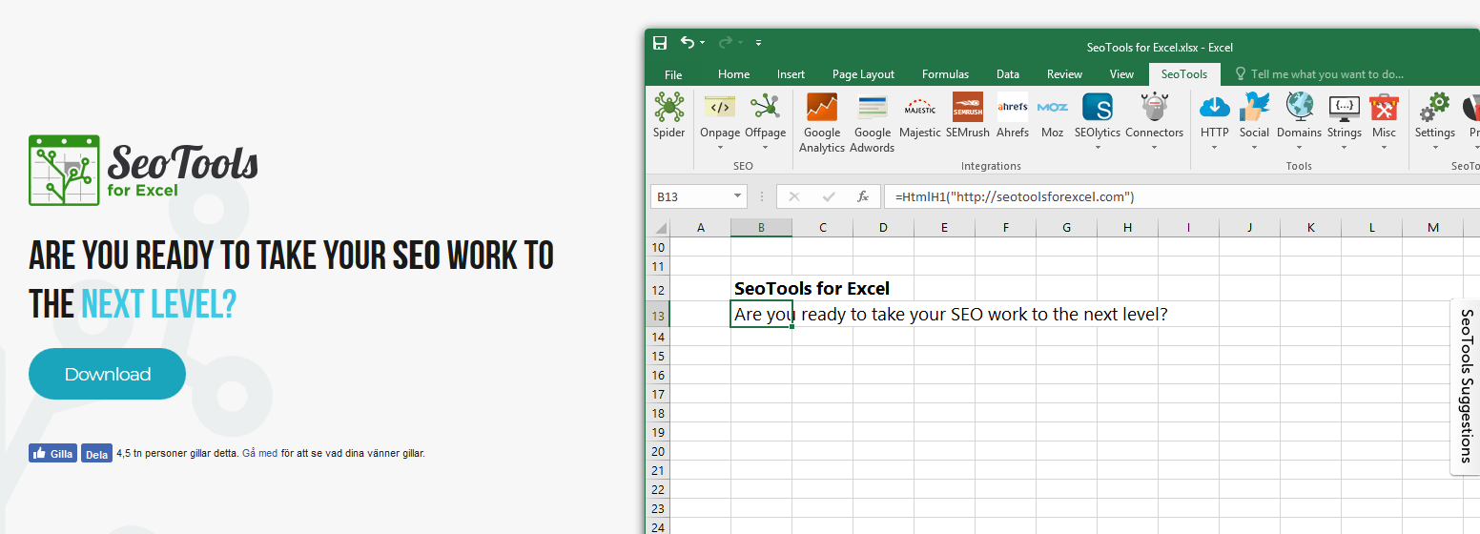Expand the Connectors dropdown arrow
The width and height of the screenshot is (1480, 534).
click(x=1155, y=148)
